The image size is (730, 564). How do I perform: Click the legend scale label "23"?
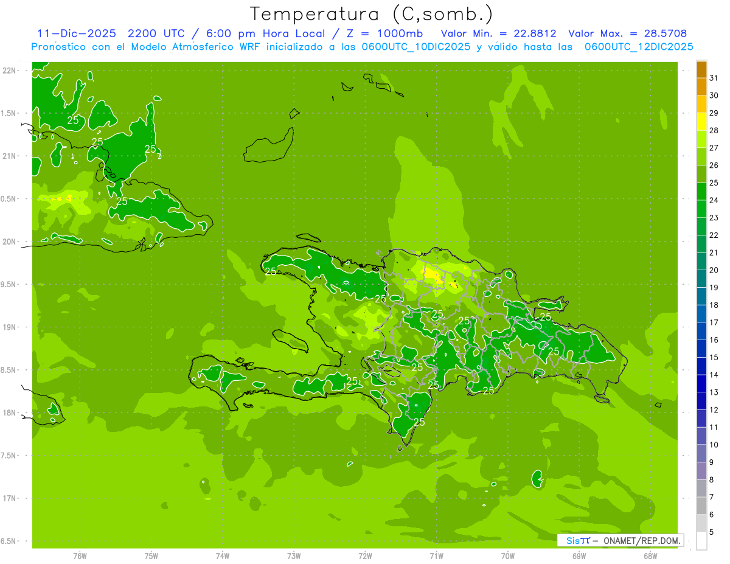pos(714,218)
